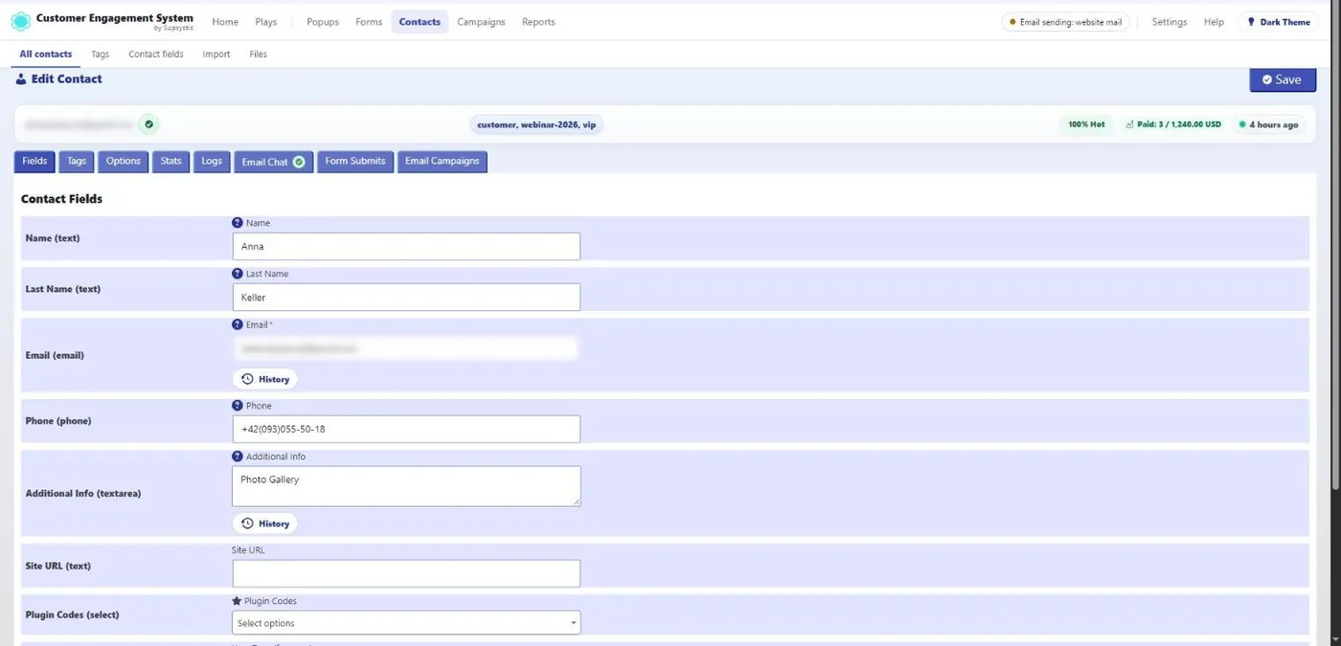Click the Name input containing Anna
The width and height of the screenshot is (1341, 646).
406,246
